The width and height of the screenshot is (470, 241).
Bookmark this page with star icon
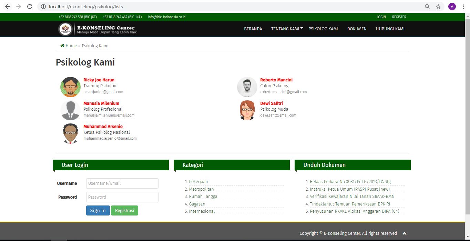point(438,7)
